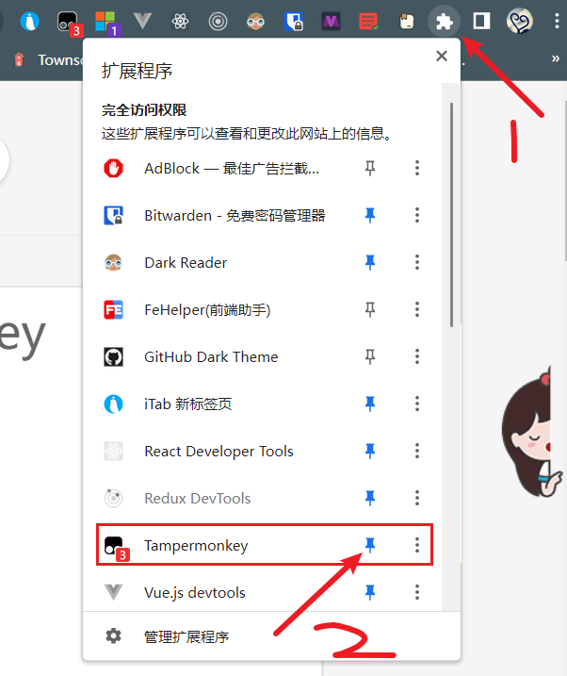Click the iTab toolbar extension icon
The width and height of the screenshot is (567, 676).
(x=30, y=21)
